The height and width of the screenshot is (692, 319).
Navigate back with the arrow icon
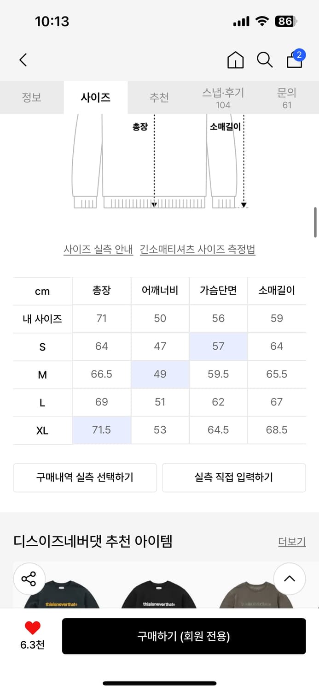click(23, 60)
